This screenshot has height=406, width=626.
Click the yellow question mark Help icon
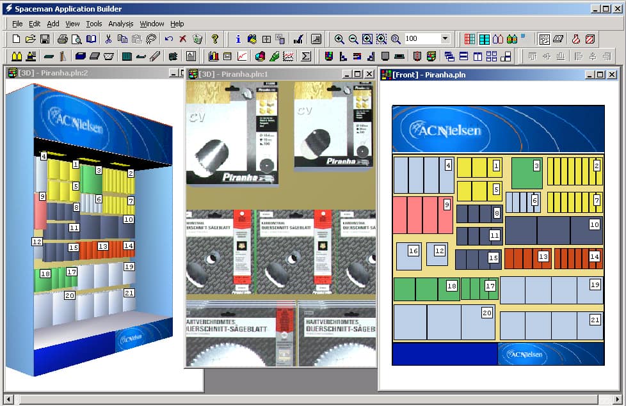[x=215, y=39]
